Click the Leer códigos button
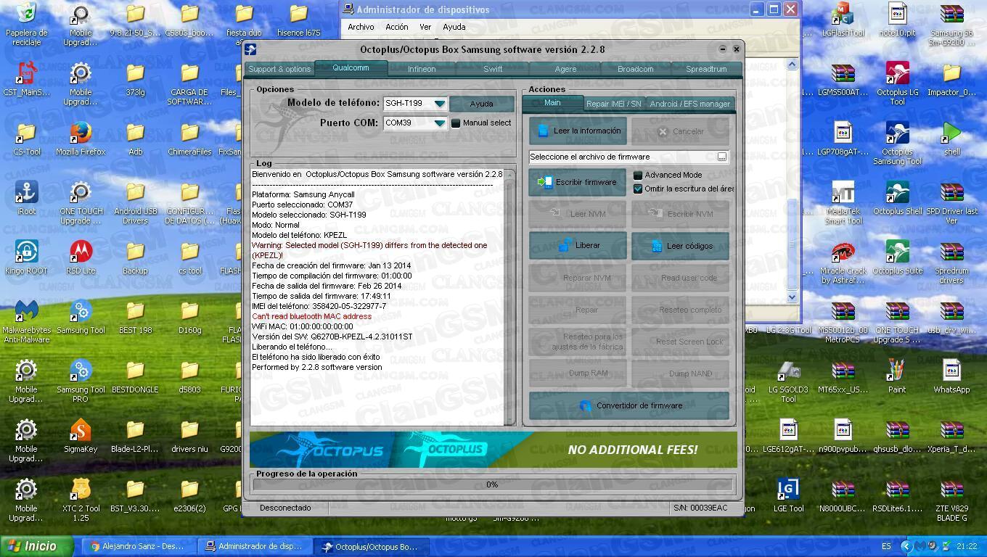Viewport: 987px width, 557px height. point(680,246)
